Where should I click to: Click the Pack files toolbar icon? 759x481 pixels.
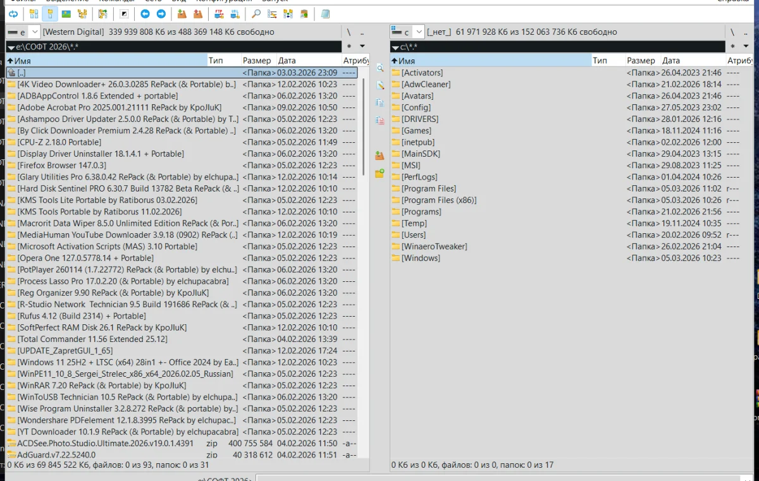[x=182, y=14]
